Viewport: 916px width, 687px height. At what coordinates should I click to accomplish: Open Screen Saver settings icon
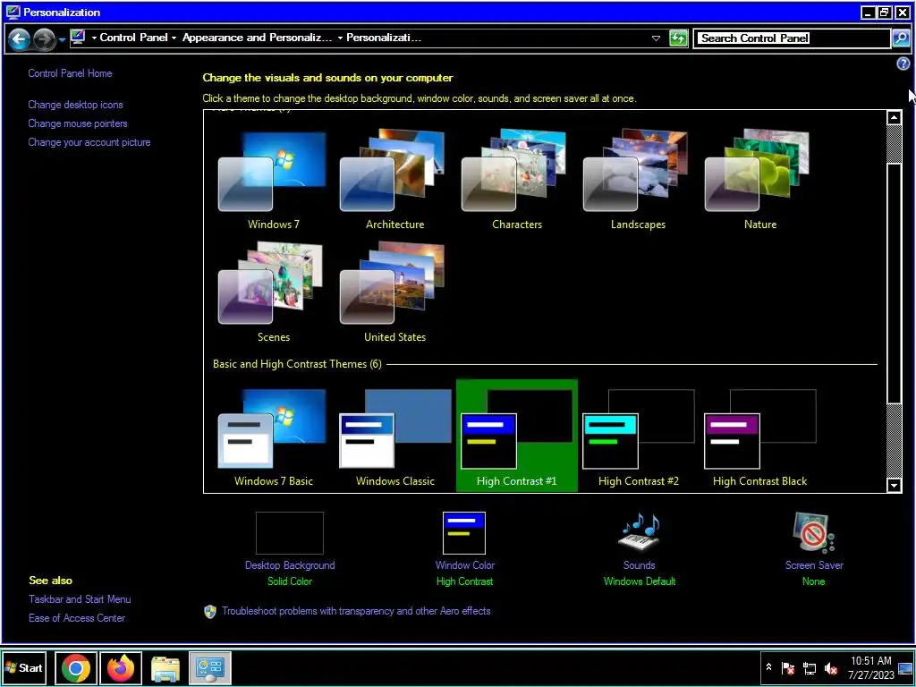point(814,532)
